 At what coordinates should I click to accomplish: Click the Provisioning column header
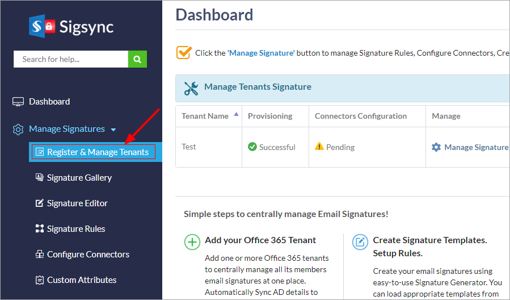[x=270, y=116]
